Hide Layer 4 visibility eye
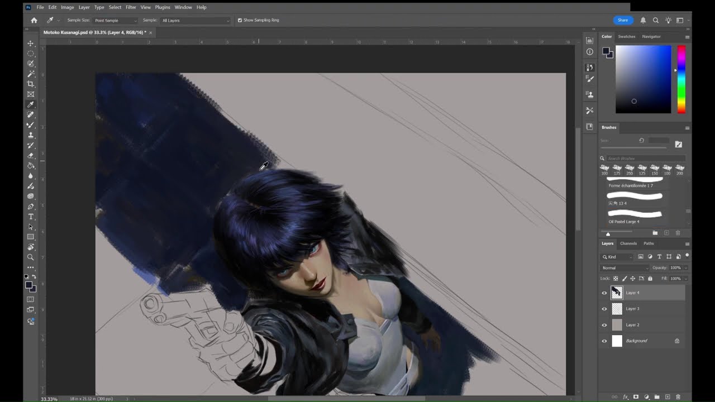This screenshot has width=715, height=402. coord(604,293)
